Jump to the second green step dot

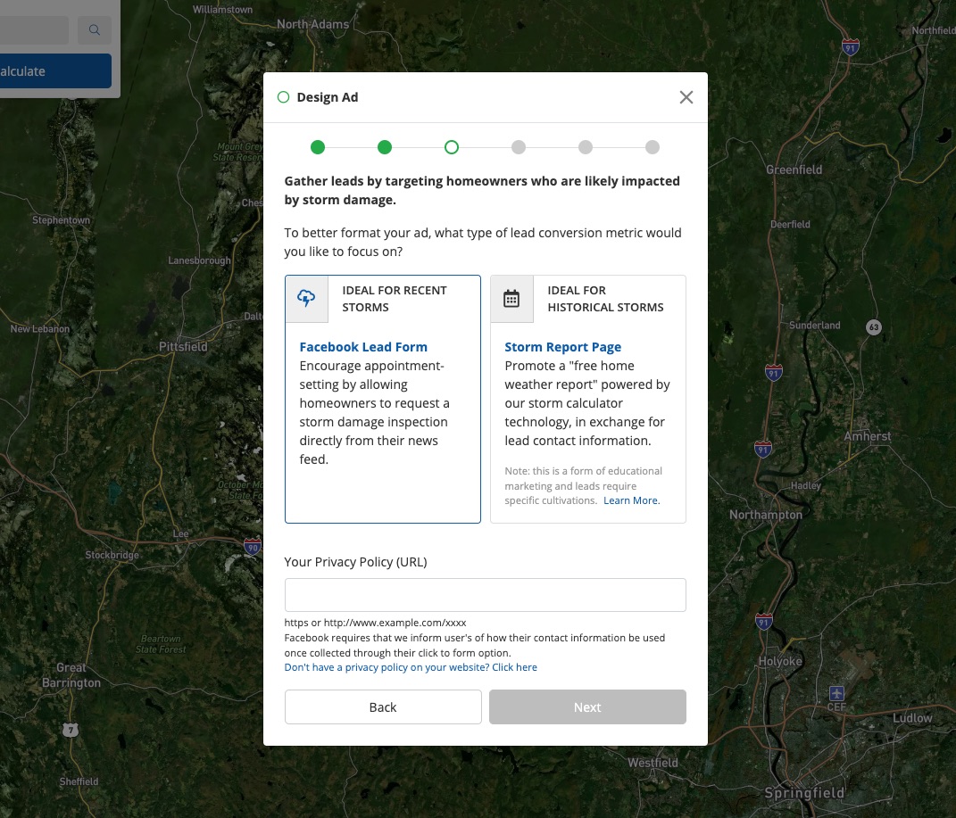[x=385, y=147]
